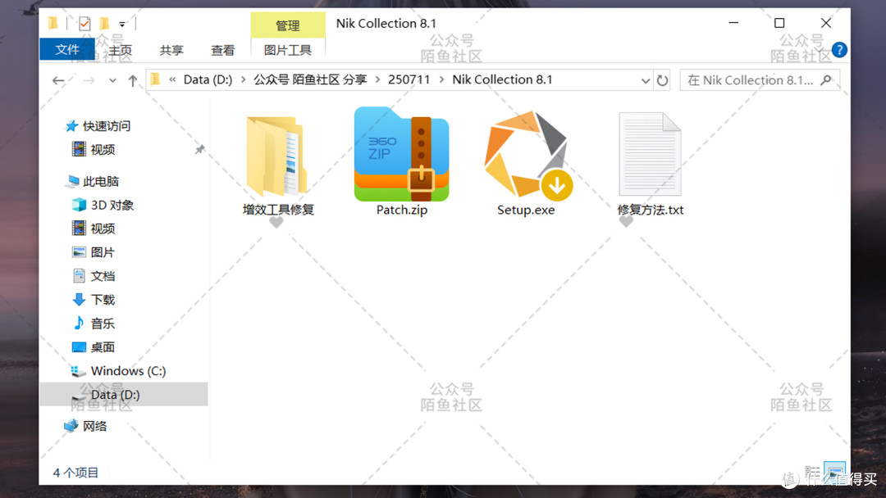Click 公众号 陌鱼社区 分享 breadcrumb

click(x=310, y=79)
